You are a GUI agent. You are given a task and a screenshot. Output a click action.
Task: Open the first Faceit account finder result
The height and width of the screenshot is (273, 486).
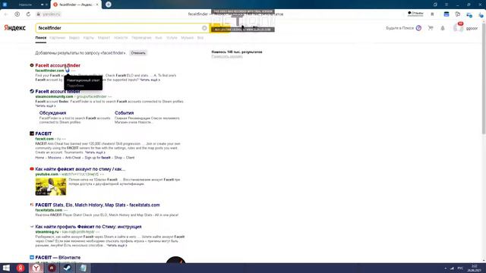pos(58,65)
